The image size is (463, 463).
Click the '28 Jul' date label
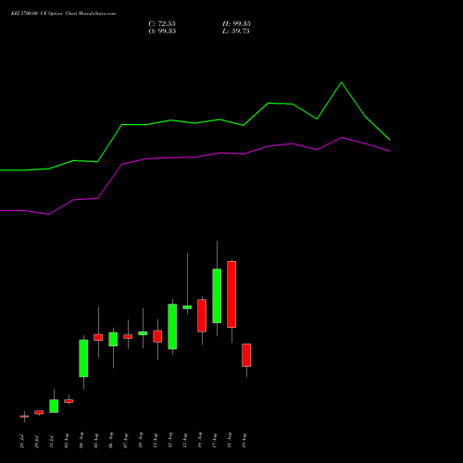click(x=22, y=441)
